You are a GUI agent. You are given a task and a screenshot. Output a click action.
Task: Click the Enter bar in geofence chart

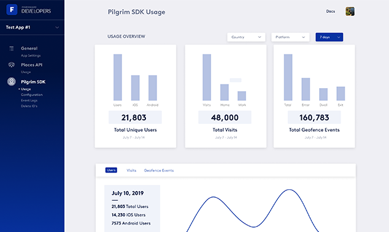click(306, 89)
